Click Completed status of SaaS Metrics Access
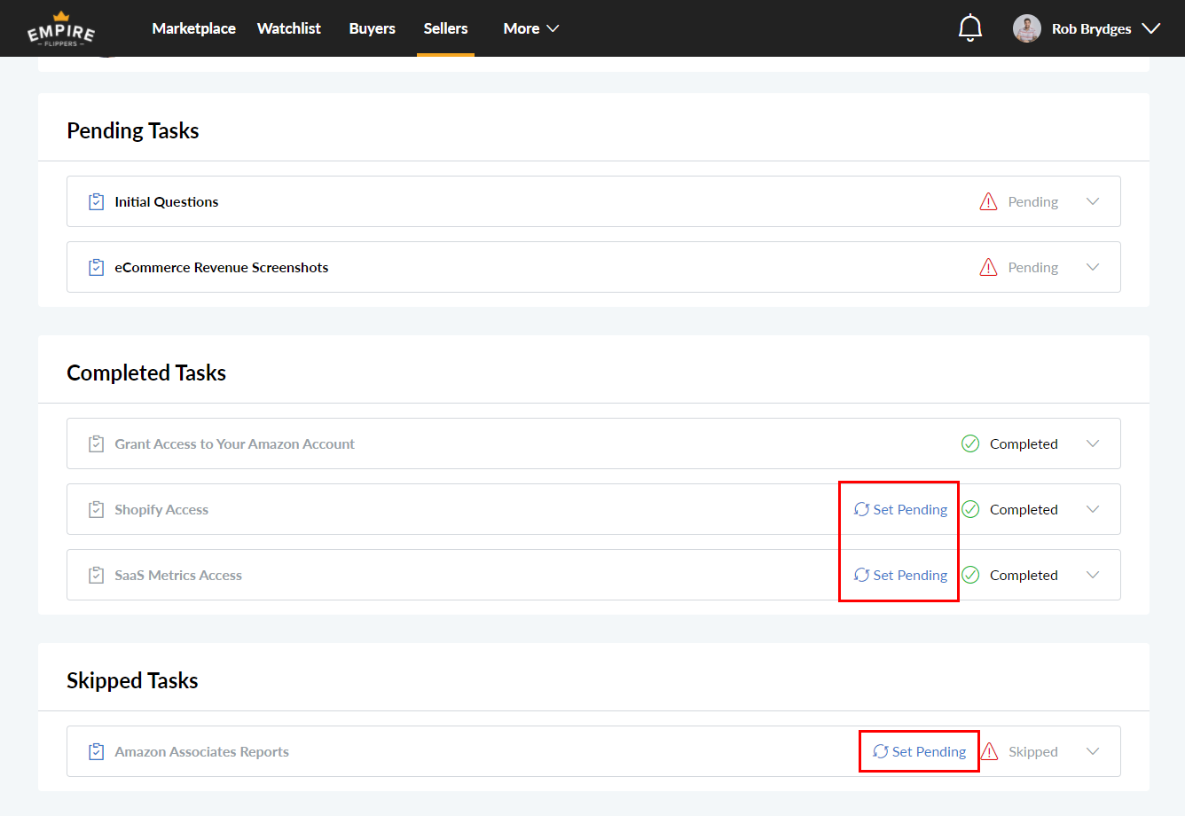 pyautogui.click(x=1024, y=575)
